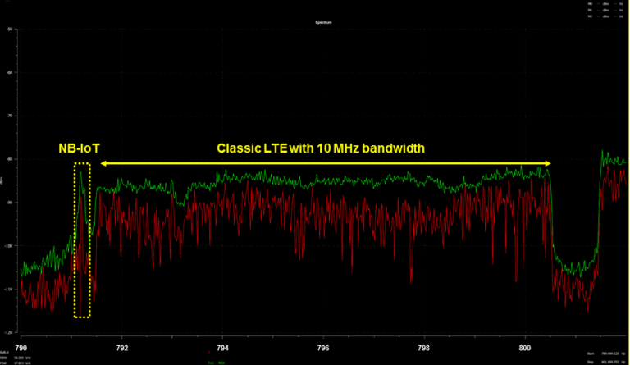Image resolution: width=630 pixels, height=365 pixels.
Task: Click the red trace legend marker
Action: point(209,352)
